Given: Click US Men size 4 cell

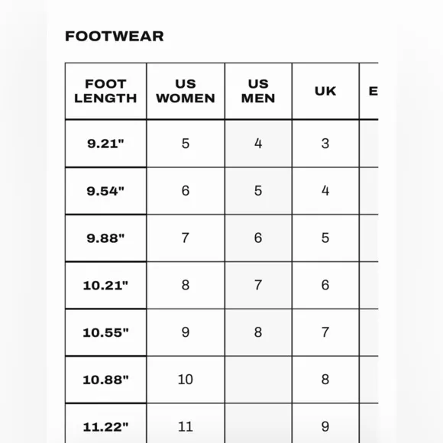Looking at the screenshot, I should (x=258, y=144).
